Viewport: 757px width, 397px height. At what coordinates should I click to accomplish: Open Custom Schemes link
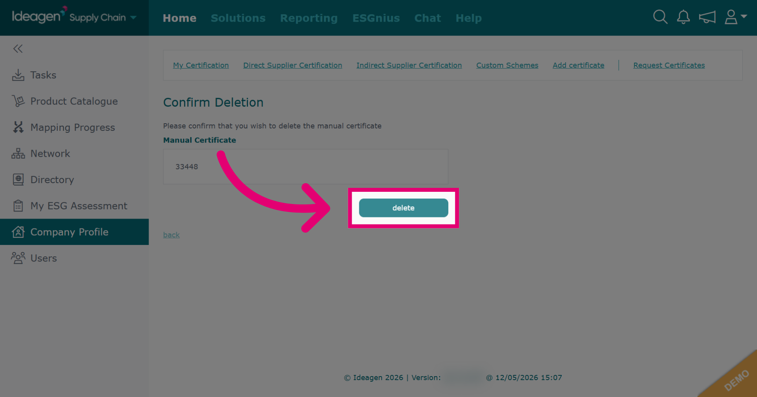[507, 65]
